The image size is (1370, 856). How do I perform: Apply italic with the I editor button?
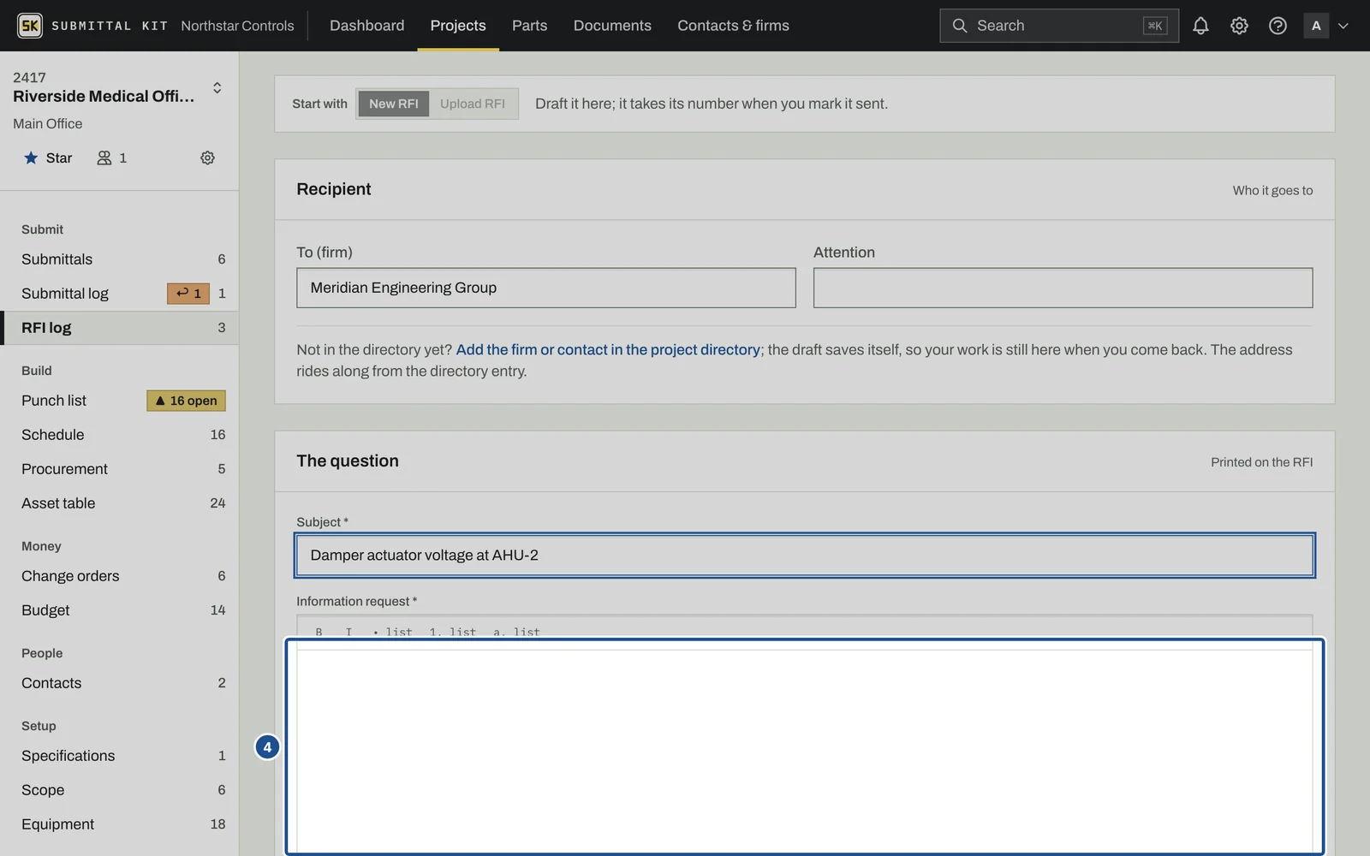(348, 632)
